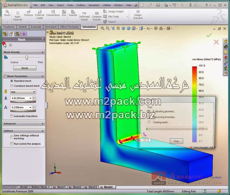Open the Insert menu
Screen dimensions: 230x195
pyautogui.click(x=60, y=5)
